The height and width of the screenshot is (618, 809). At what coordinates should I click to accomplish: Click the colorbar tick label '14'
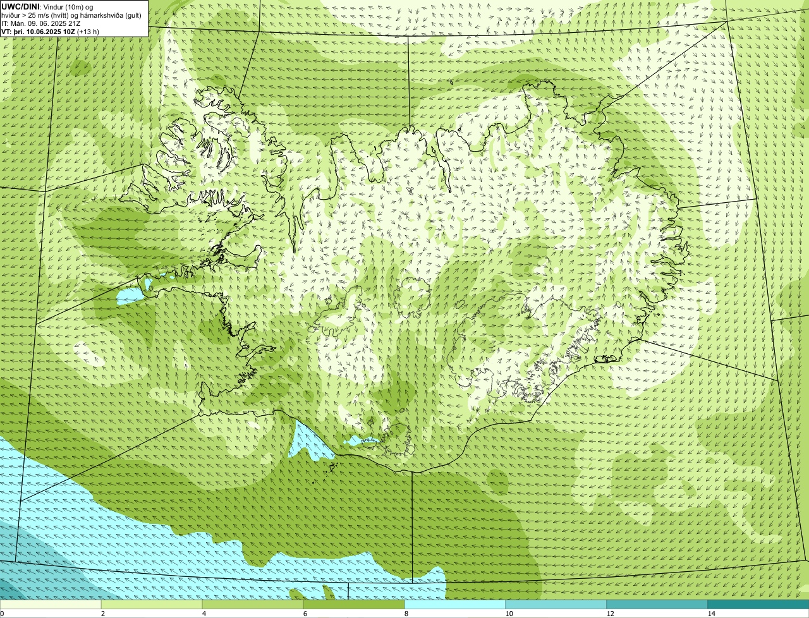[x=711, y=614]
